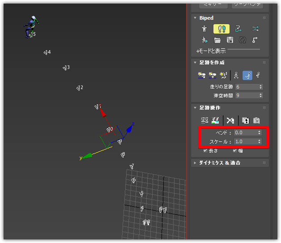This screenshot has width=281, height=243.
Task: Select the Motion Flow Mode icon
Action: tap(238, 29)
